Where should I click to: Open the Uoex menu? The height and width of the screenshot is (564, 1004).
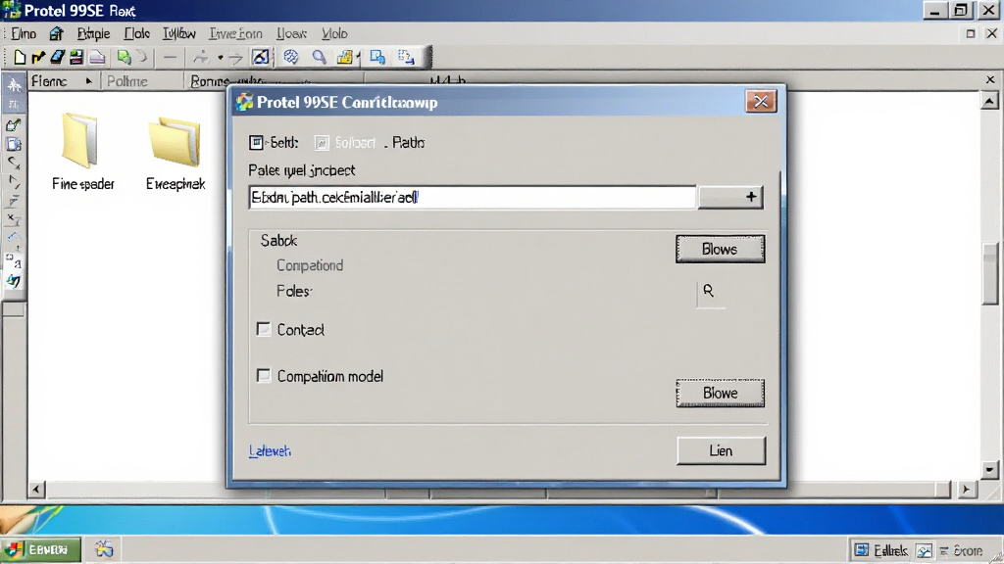click(x=291, y=34)
